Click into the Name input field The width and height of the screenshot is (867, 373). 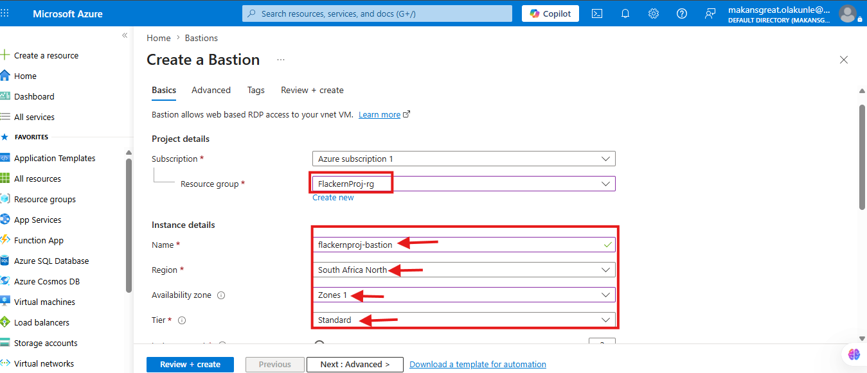463,245
